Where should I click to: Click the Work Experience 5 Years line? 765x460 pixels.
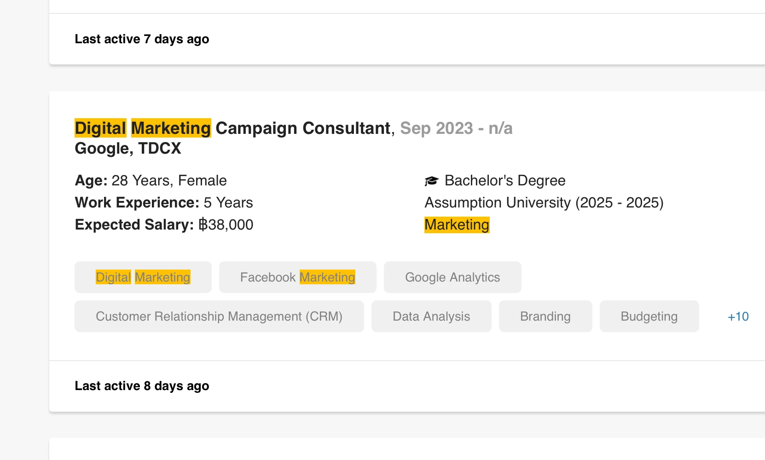164,203
